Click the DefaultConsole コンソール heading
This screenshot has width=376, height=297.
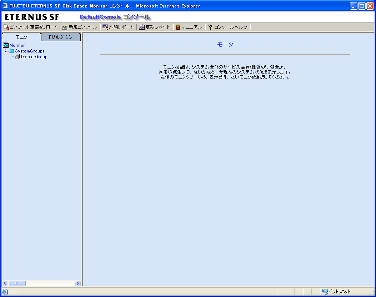pyautogui.click(x=115, y=17)
